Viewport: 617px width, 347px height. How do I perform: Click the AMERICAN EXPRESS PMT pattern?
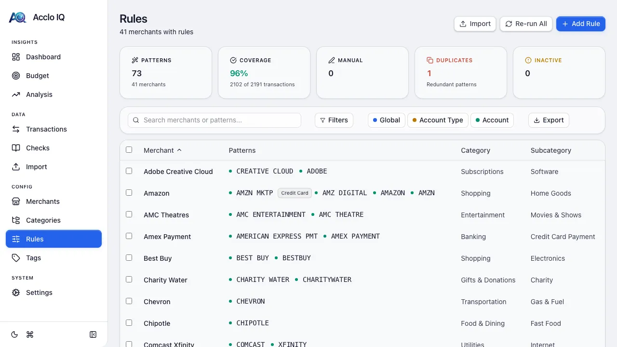(x=277, y=236)
